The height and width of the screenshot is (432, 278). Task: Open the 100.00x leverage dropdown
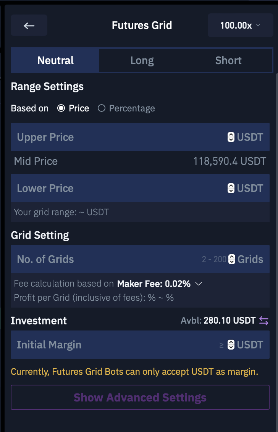240,25
